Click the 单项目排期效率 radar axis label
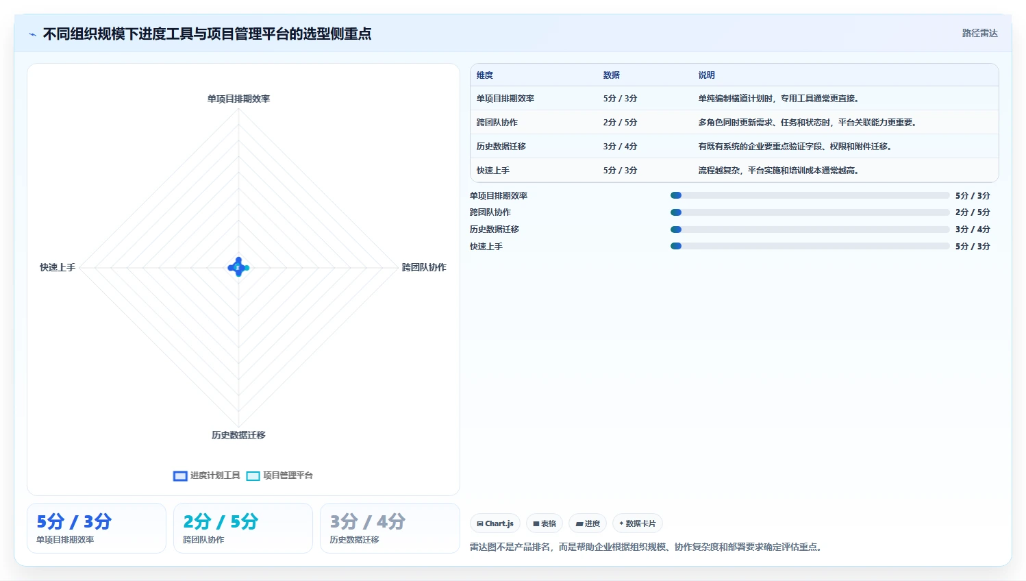 (238, 99)
